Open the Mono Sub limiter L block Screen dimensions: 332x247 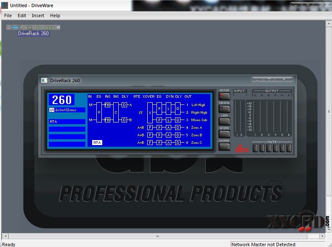pos(168,120)
